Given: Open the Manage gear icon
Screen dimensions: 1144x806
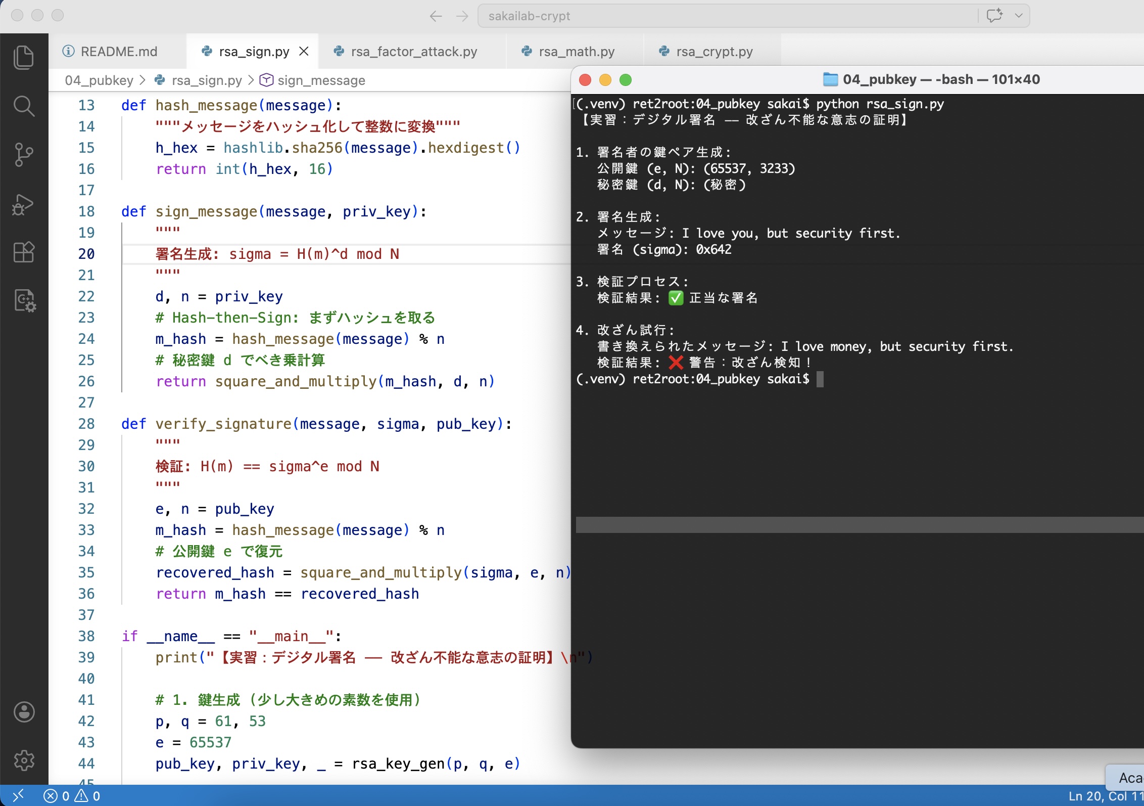Looking at the screenshot, I should [24, 760].
